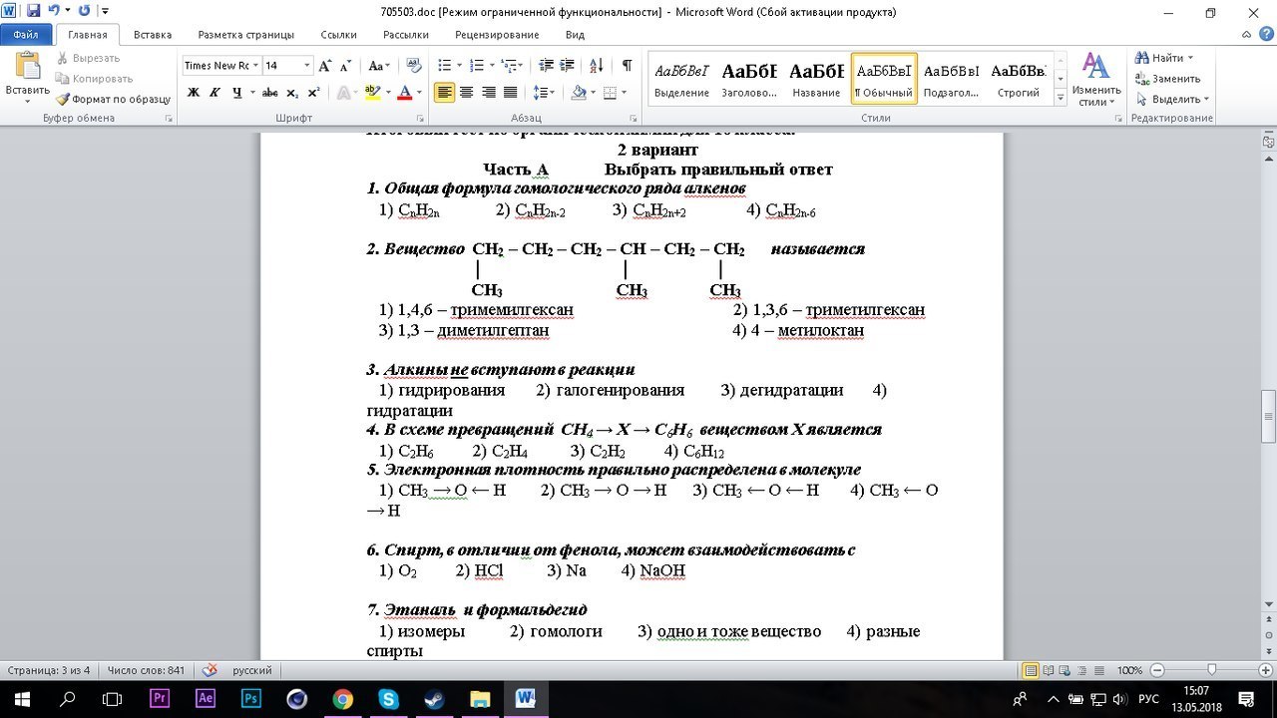Image resolution: width=1277 pixels, height=718 pixels.
Task: Click the Clear Formatting icon
Action: coord(414,66)
